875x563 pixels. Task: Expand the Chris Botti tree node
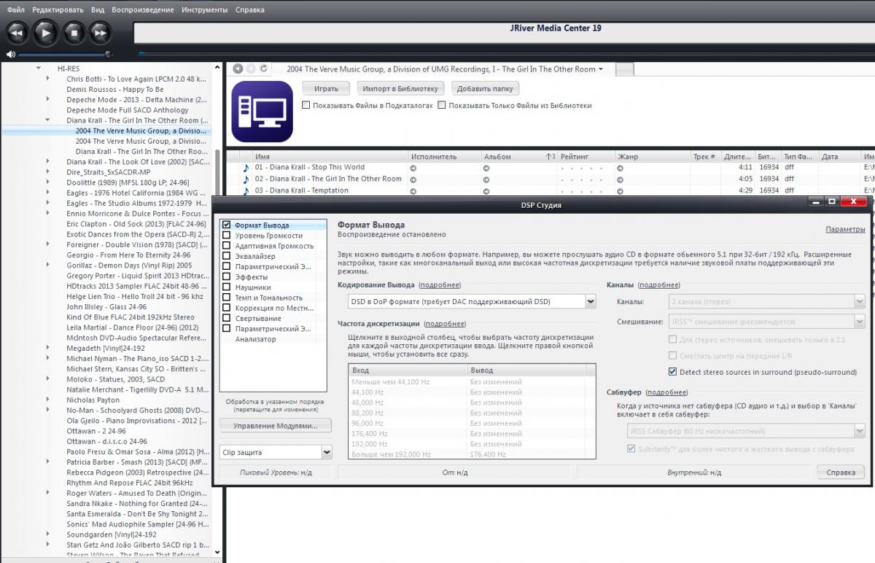[x=48, y=79]
